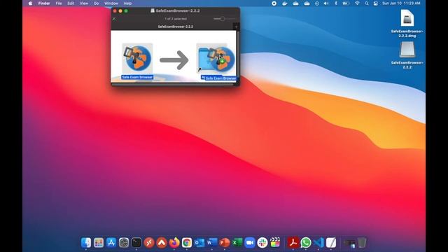This screenshot has height=252, width=448.
Task: Open Microsoft PowerPoint from the Dock
Action: [224, 243]
